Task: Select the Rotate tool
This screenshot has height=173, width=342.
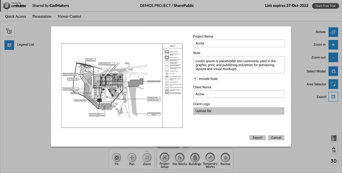Action: click(333, 32)
